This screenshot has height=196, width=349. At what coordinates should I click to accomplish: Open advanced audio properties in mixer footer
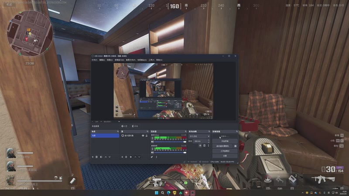click(x=152, y=157)
